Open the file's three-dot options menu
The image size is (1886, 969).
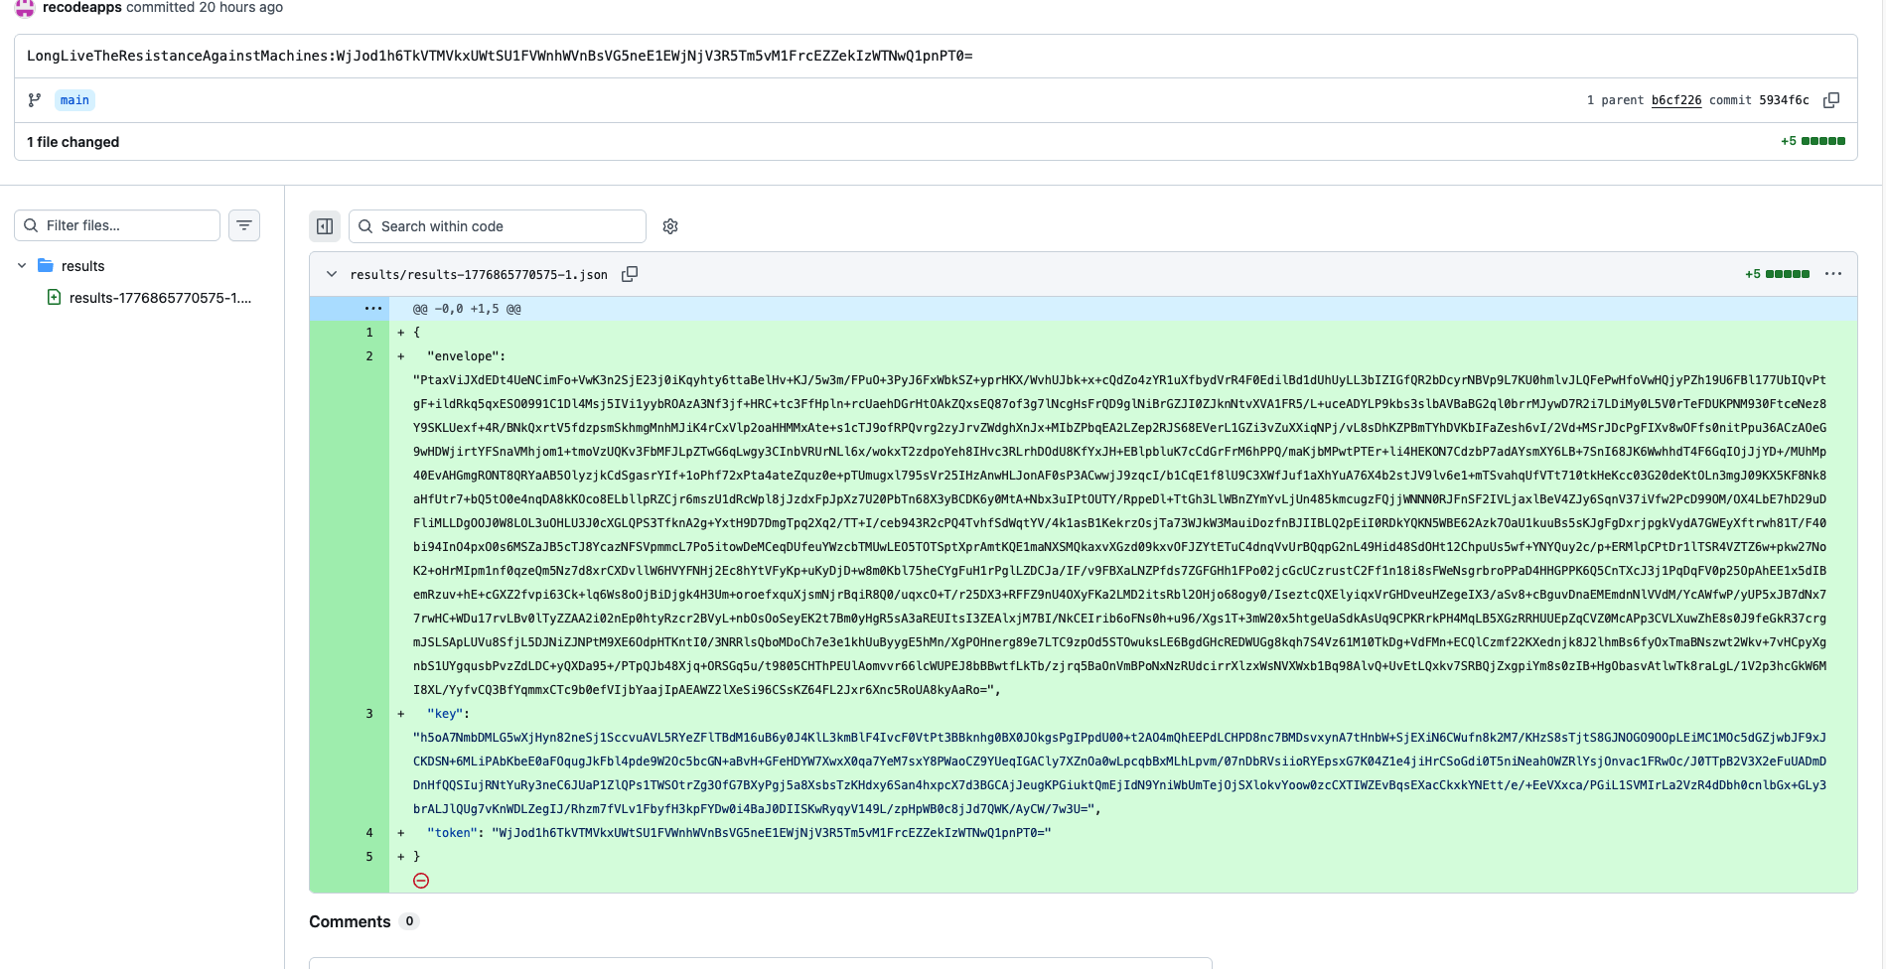1833,274
